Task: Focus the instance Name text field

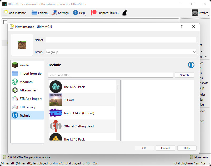Action: tap(121, 40)
